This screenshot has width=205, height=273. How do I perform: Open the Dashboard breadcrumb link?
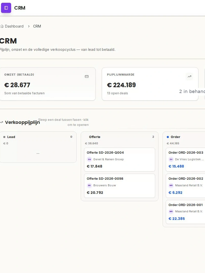click(x=14, y=26)
